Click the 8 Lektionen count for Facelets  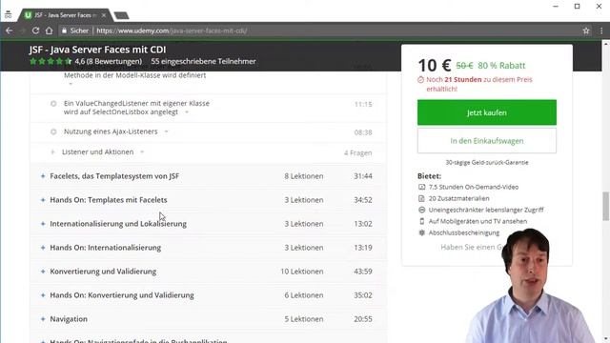(x=303, y=176)
